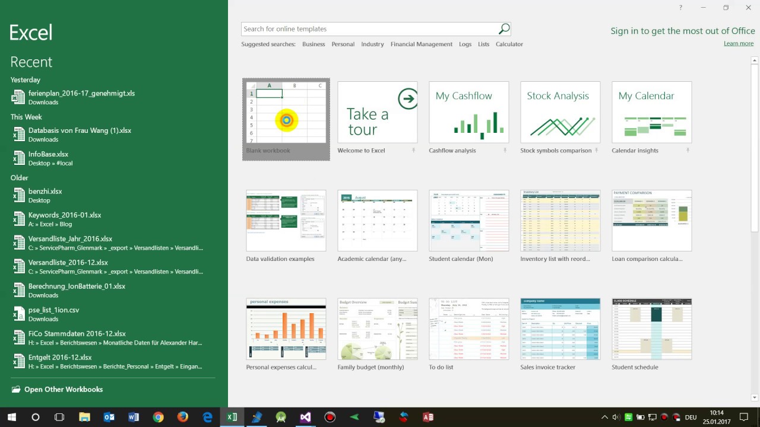760x427 pixels.
Task: Open the Windows Start menu
Action: [x=11, y=417]
